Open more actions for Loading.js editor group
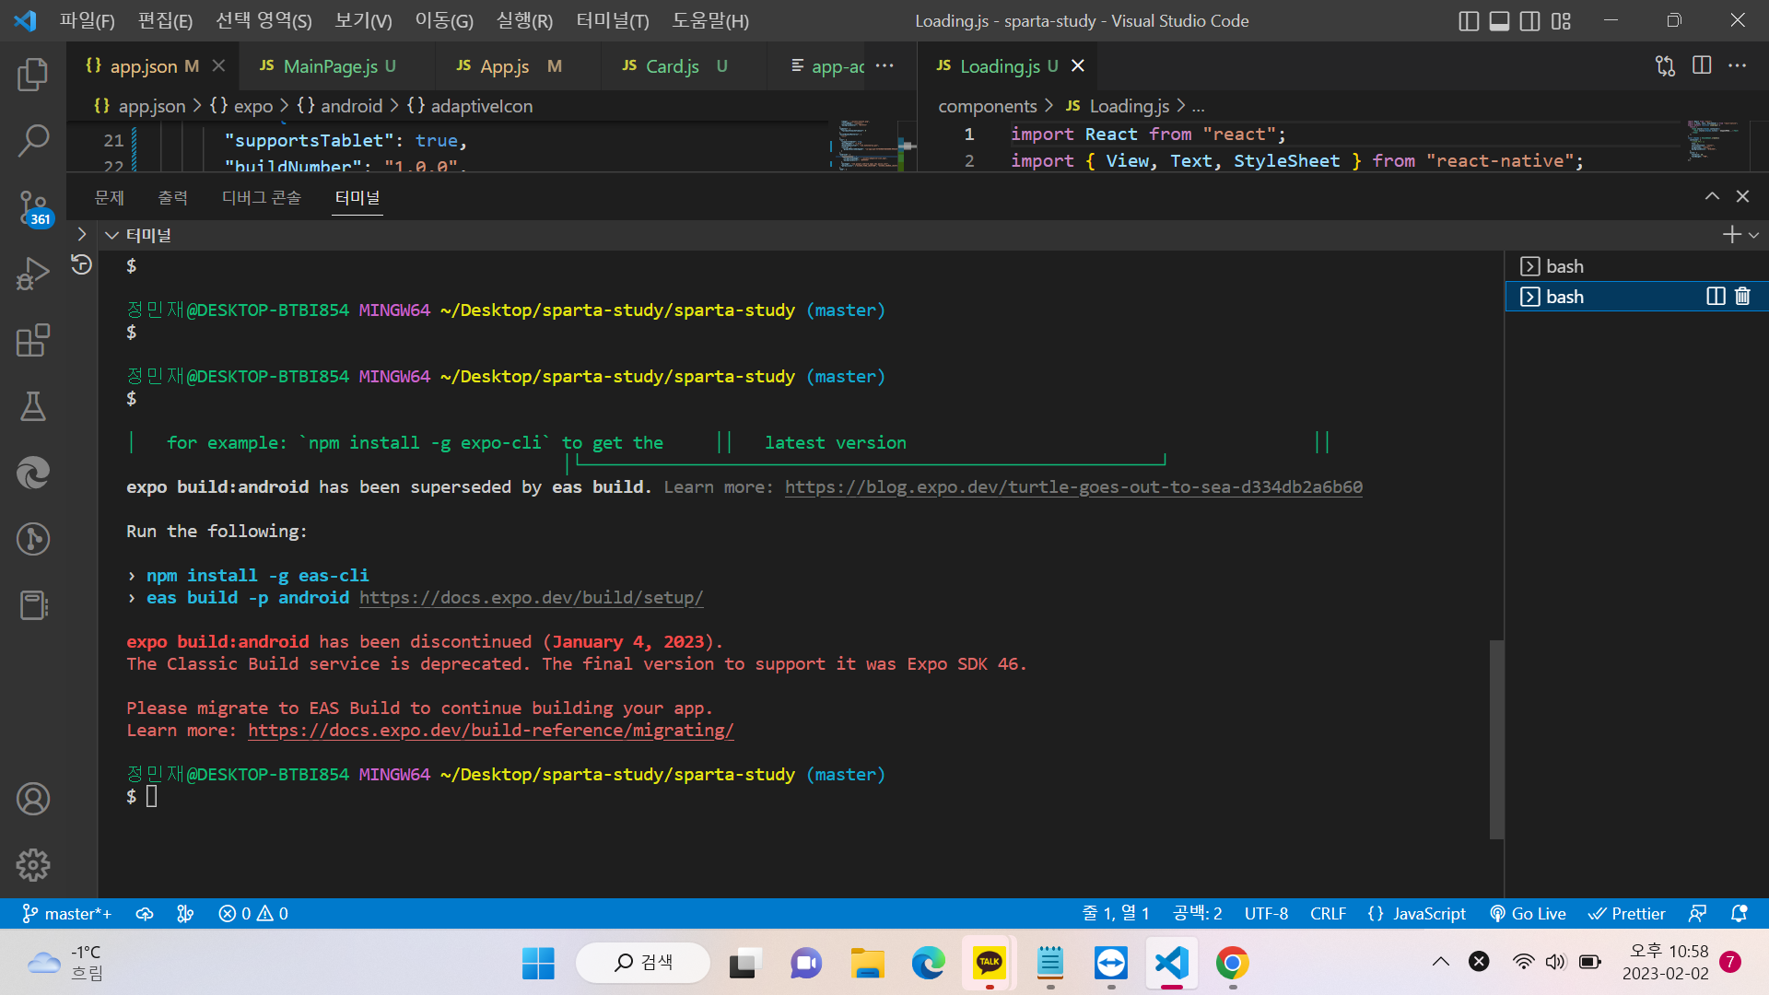Image resolution: width=1769 pixels, height=995 pixels. pyautogui.click(x=1738, y=65)
